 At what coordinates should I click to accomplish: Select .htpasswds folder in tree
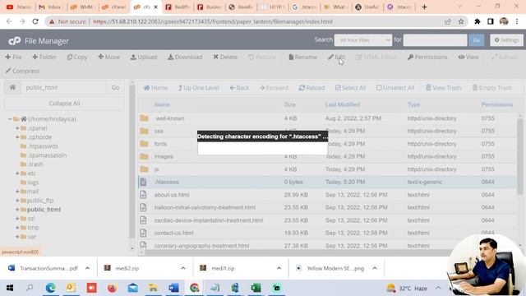point(43,146)
